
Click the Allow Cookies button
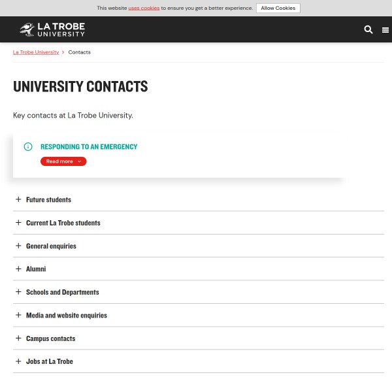point(278,8)
